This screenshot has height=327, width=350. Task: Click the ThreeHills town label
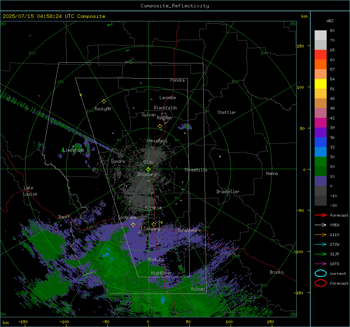(196, 170)
